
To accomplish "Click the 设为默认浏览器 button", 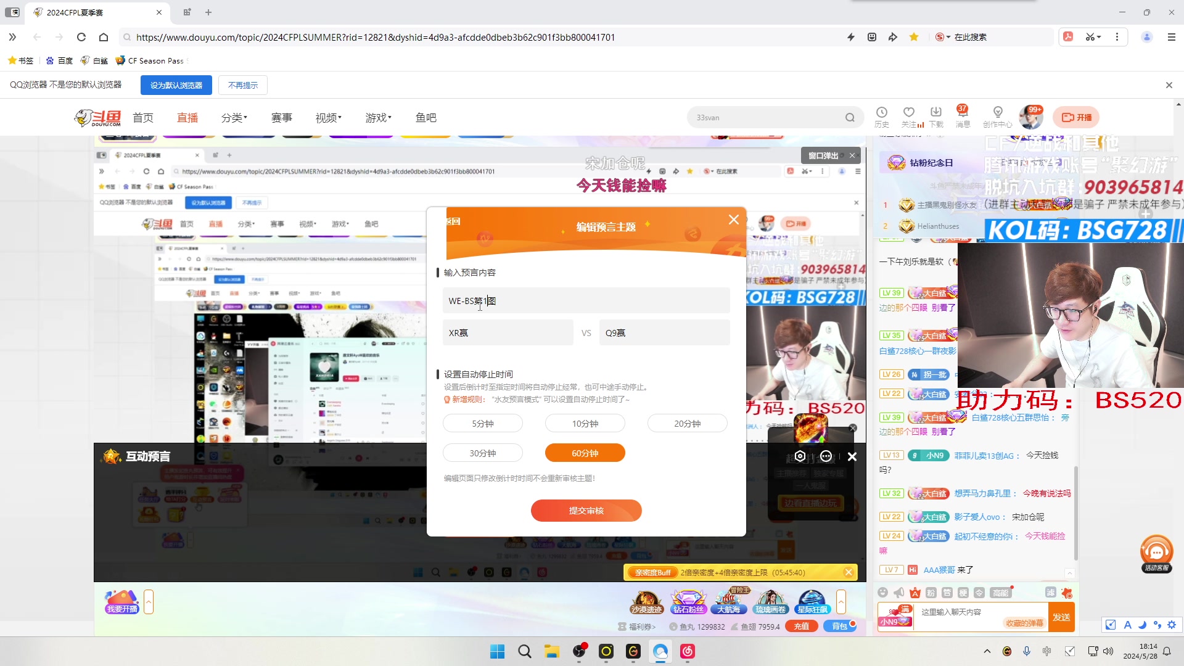I will (x=176, y=85).
